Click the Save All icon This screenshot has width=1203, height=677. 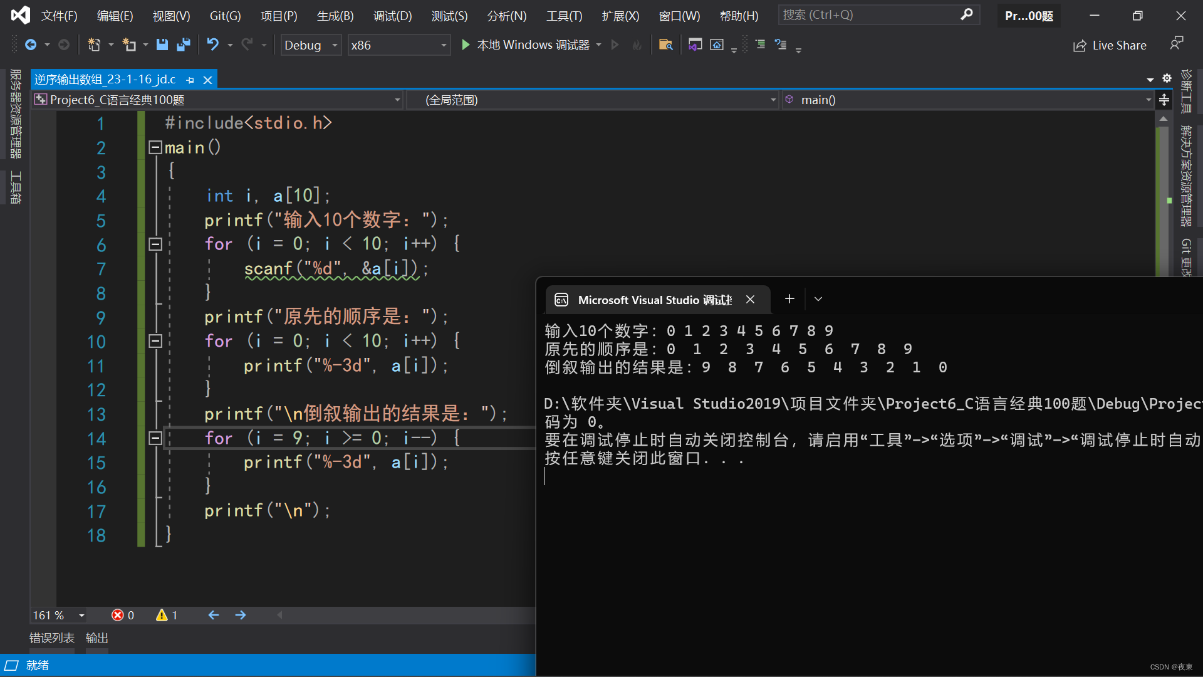pyautogui.click(x=184, y=45)
